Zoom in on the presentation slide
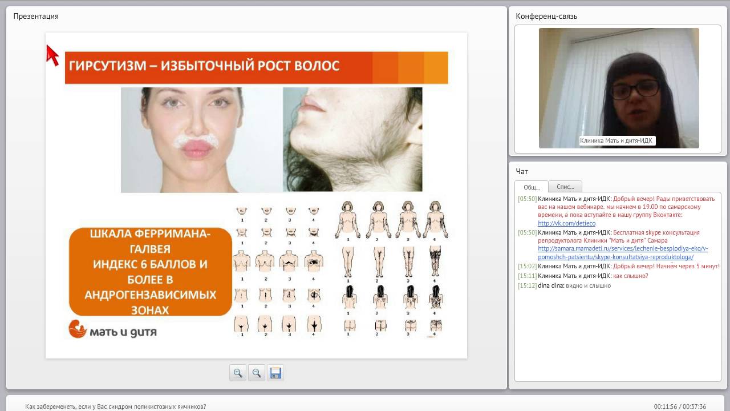This screenshot has width=730, height=411. (x=238, y=373)
